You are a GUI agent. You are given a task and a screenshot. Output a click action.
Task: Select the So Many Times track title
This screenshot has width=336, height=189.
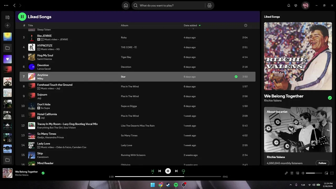pos(47,134)
